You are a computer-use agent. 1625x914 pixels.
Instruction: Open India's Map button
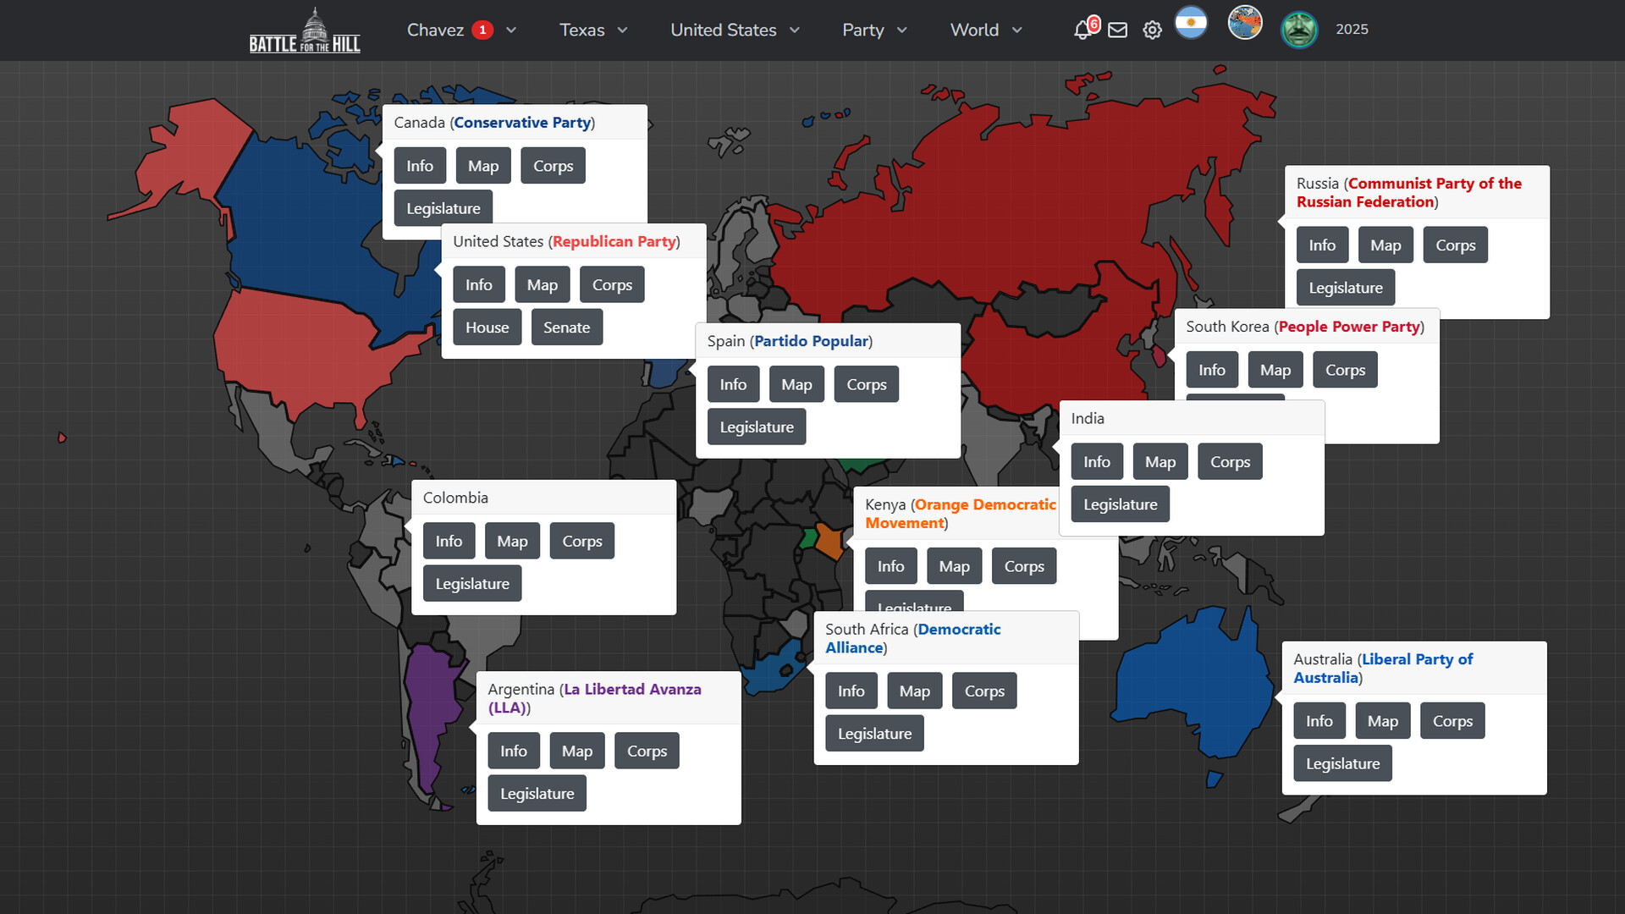pyautogui.click(x=1161, y=462)
